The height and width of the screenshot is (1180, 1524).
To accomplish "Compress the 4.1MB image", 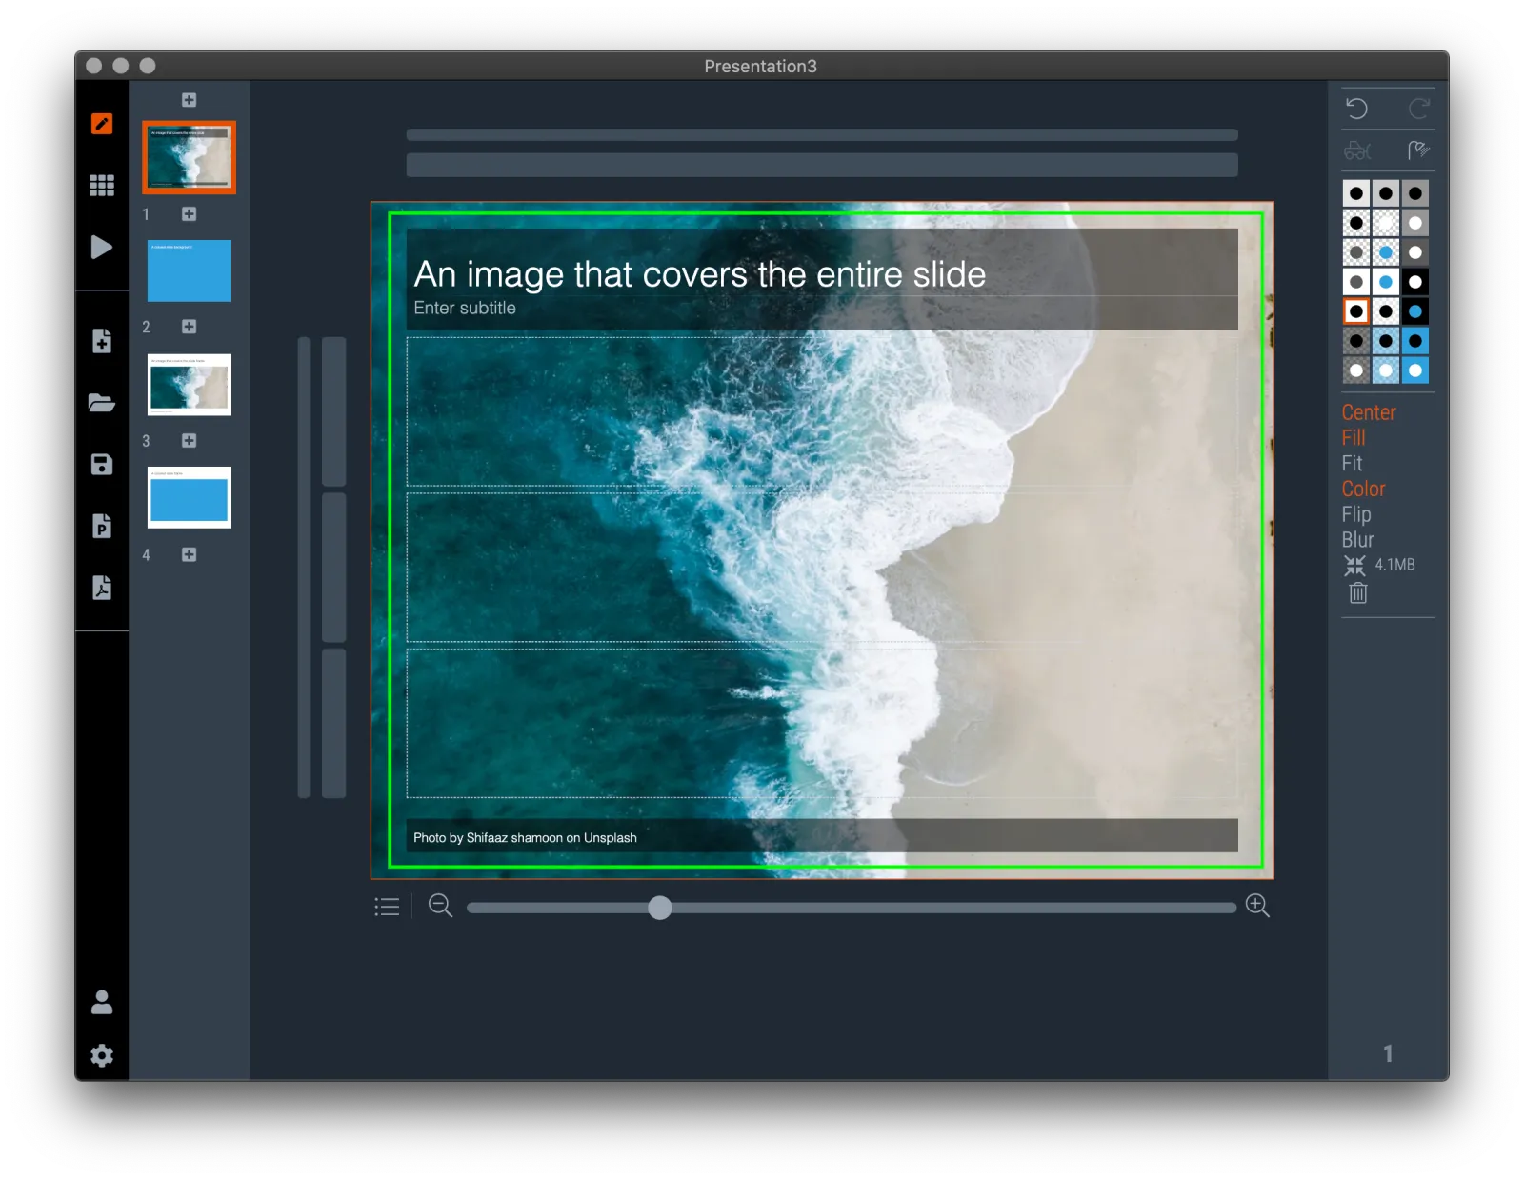I will 1354,566.
